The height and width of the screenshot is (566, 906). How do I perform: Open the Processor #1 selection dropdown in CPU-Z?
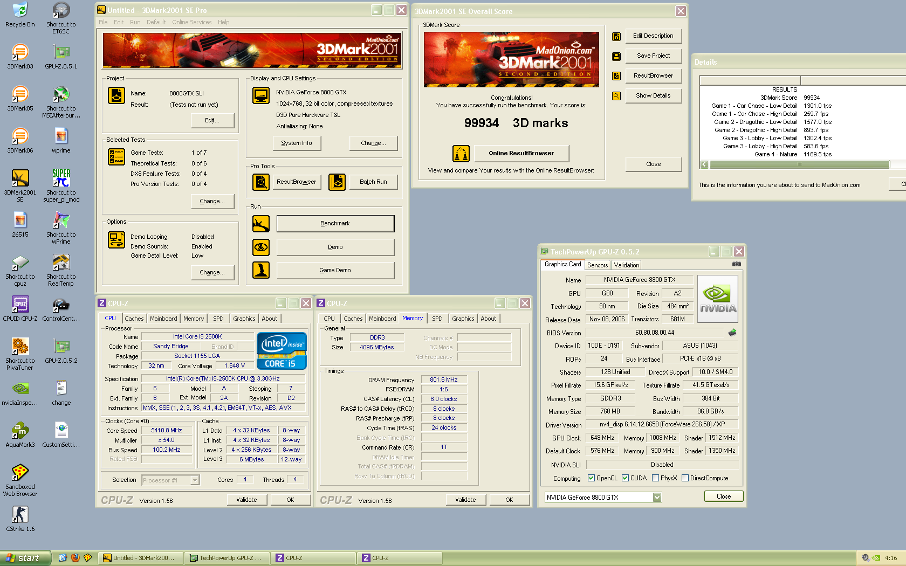195,480
